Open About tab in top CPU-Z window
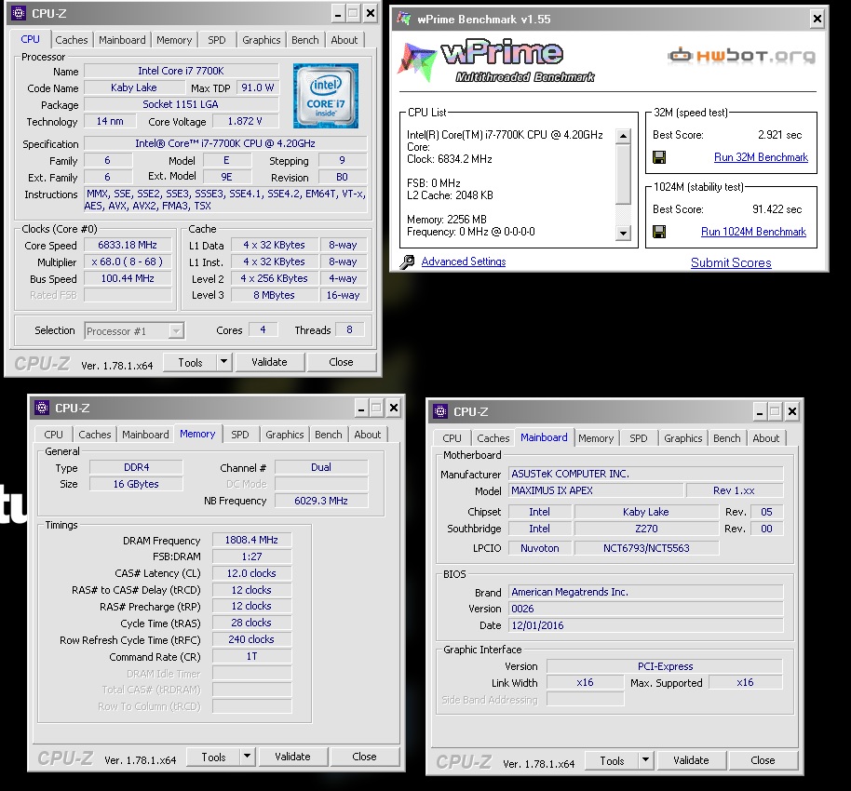The image size is (851, 791). 344,40
